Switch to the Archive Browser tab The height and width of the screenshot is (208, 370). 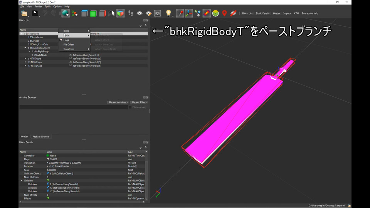point(41,136)
